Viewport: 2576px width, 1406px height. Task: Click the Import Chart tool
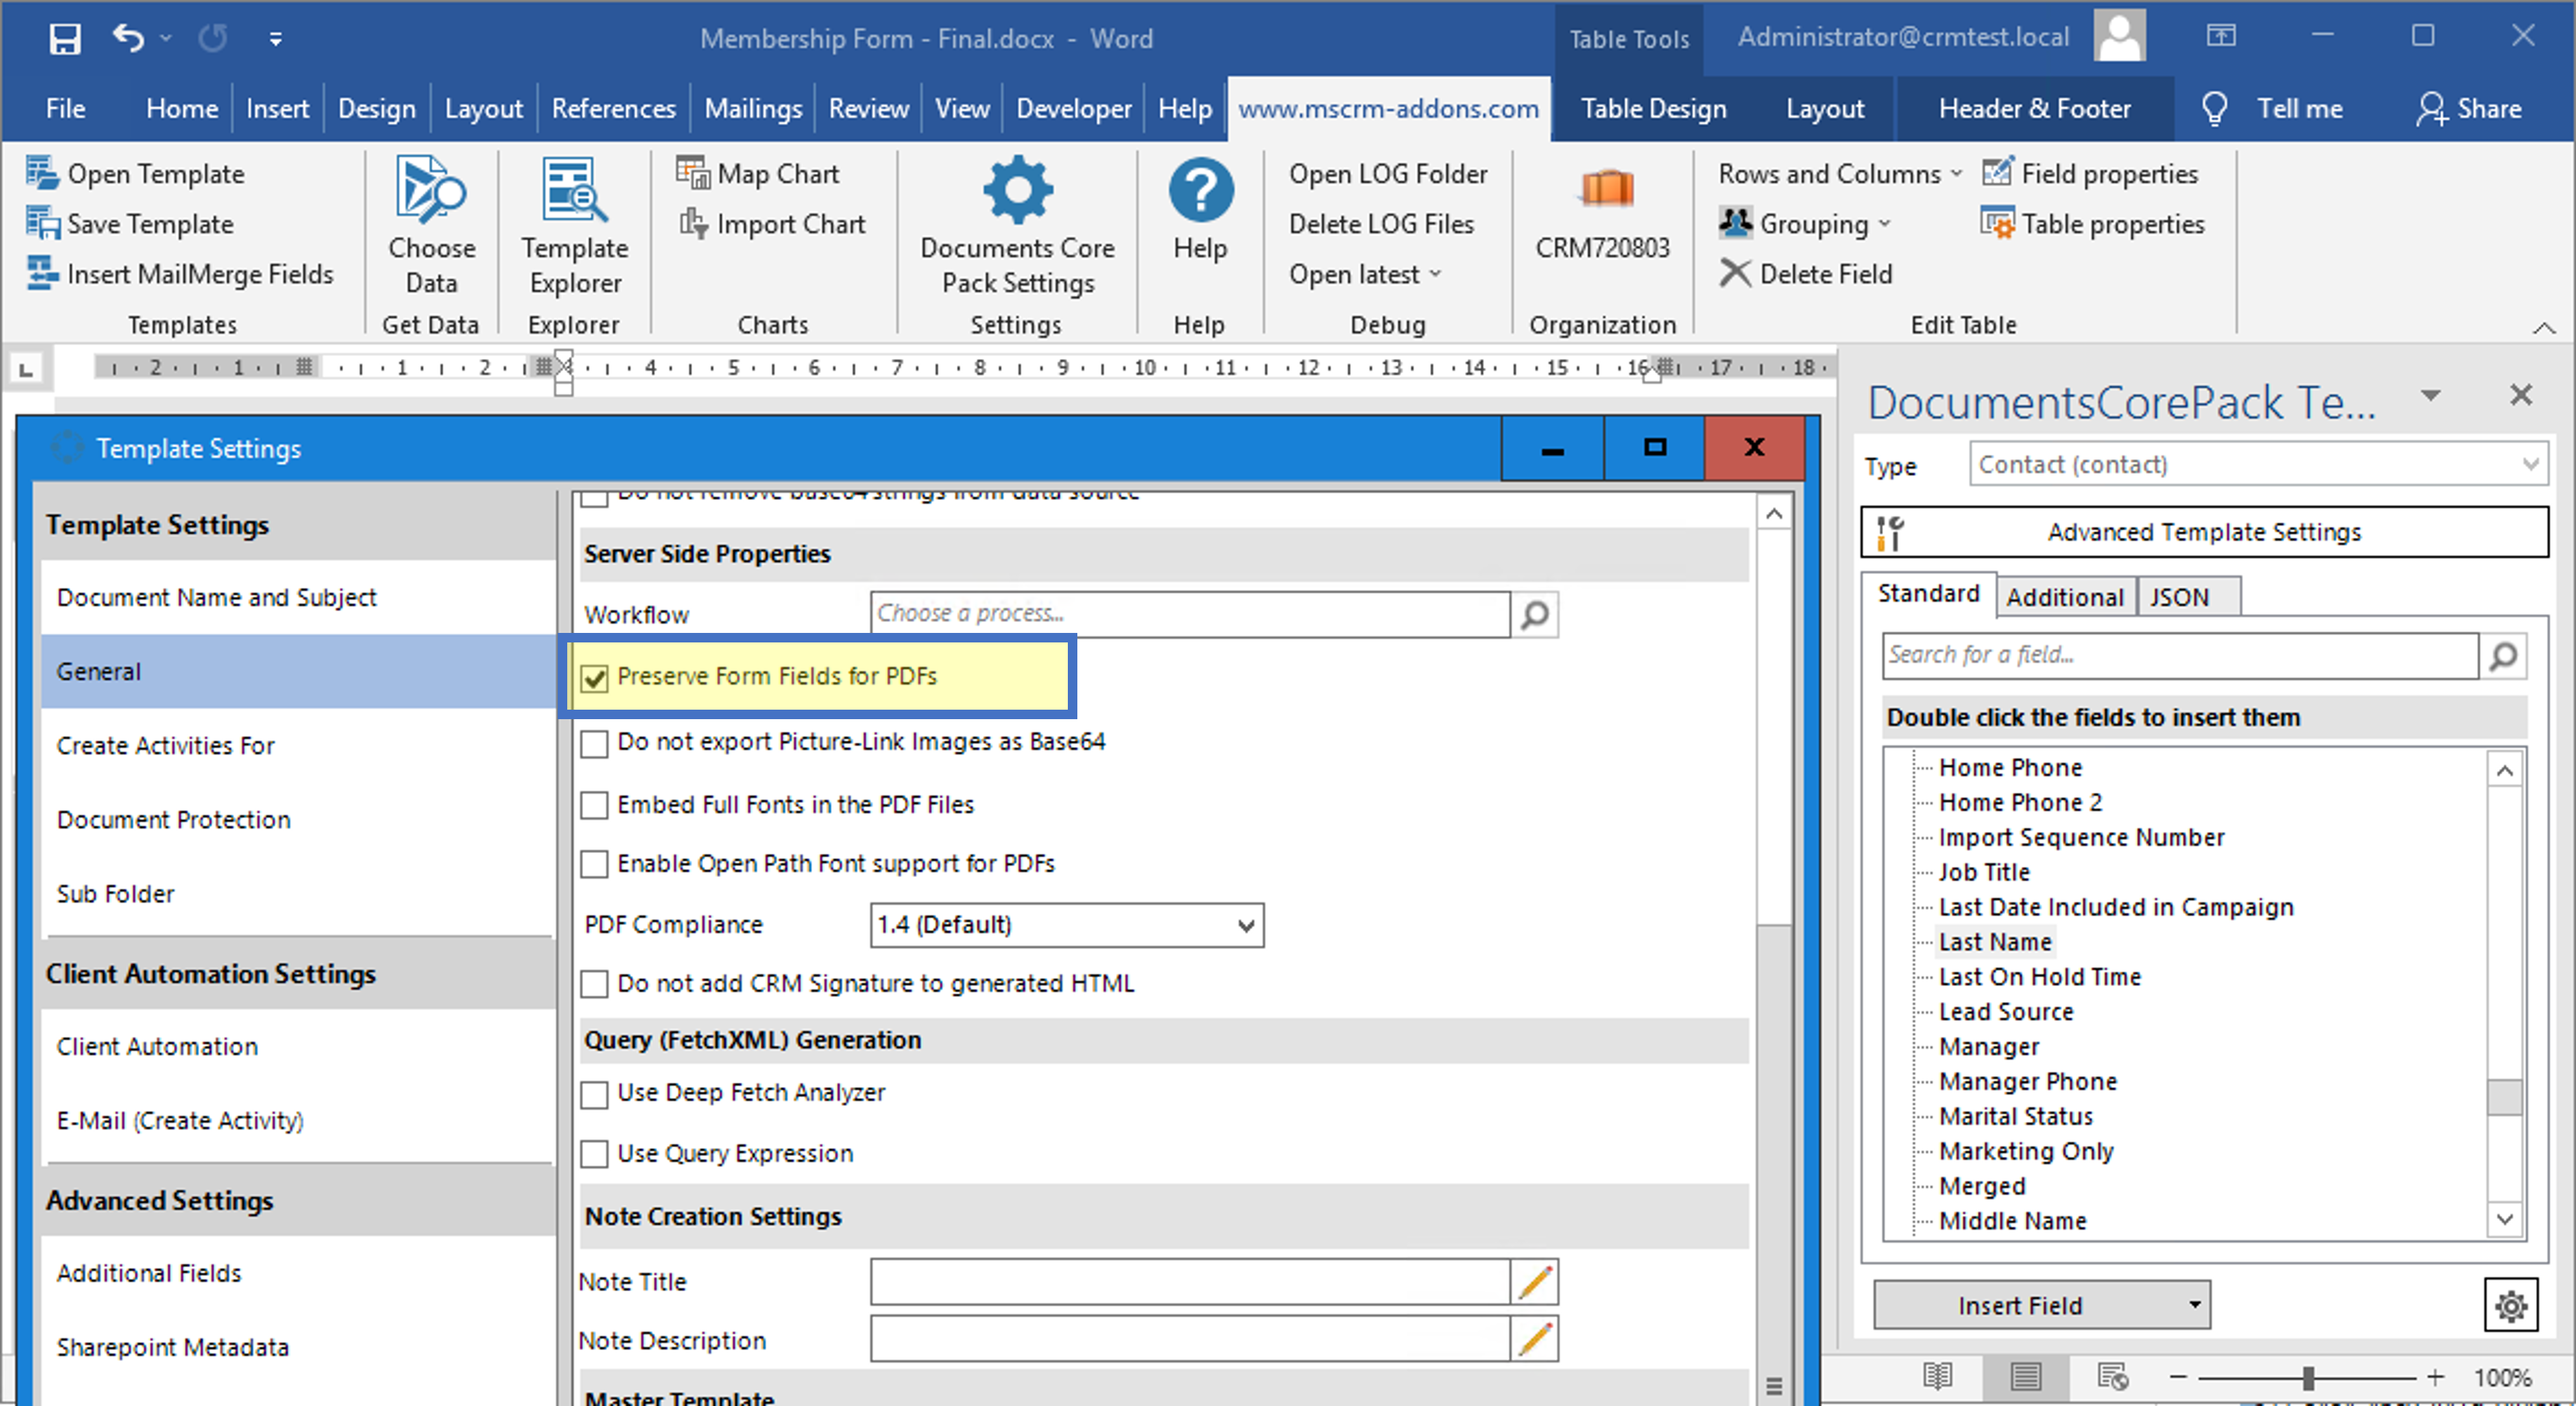point(772,224)
